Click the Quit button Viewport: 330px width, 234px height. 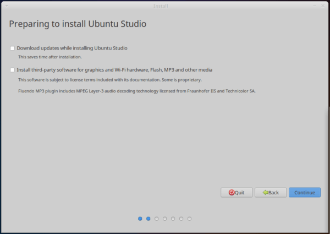pos(237,193)
